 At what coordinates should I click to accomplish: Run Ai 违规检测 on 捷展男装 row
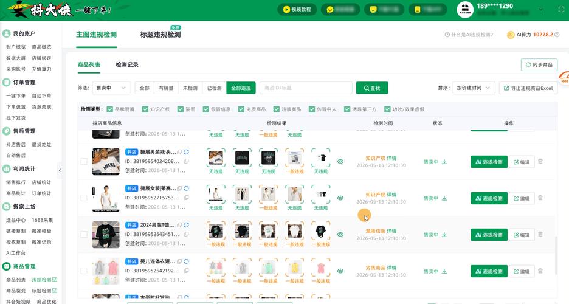[489, 162]
